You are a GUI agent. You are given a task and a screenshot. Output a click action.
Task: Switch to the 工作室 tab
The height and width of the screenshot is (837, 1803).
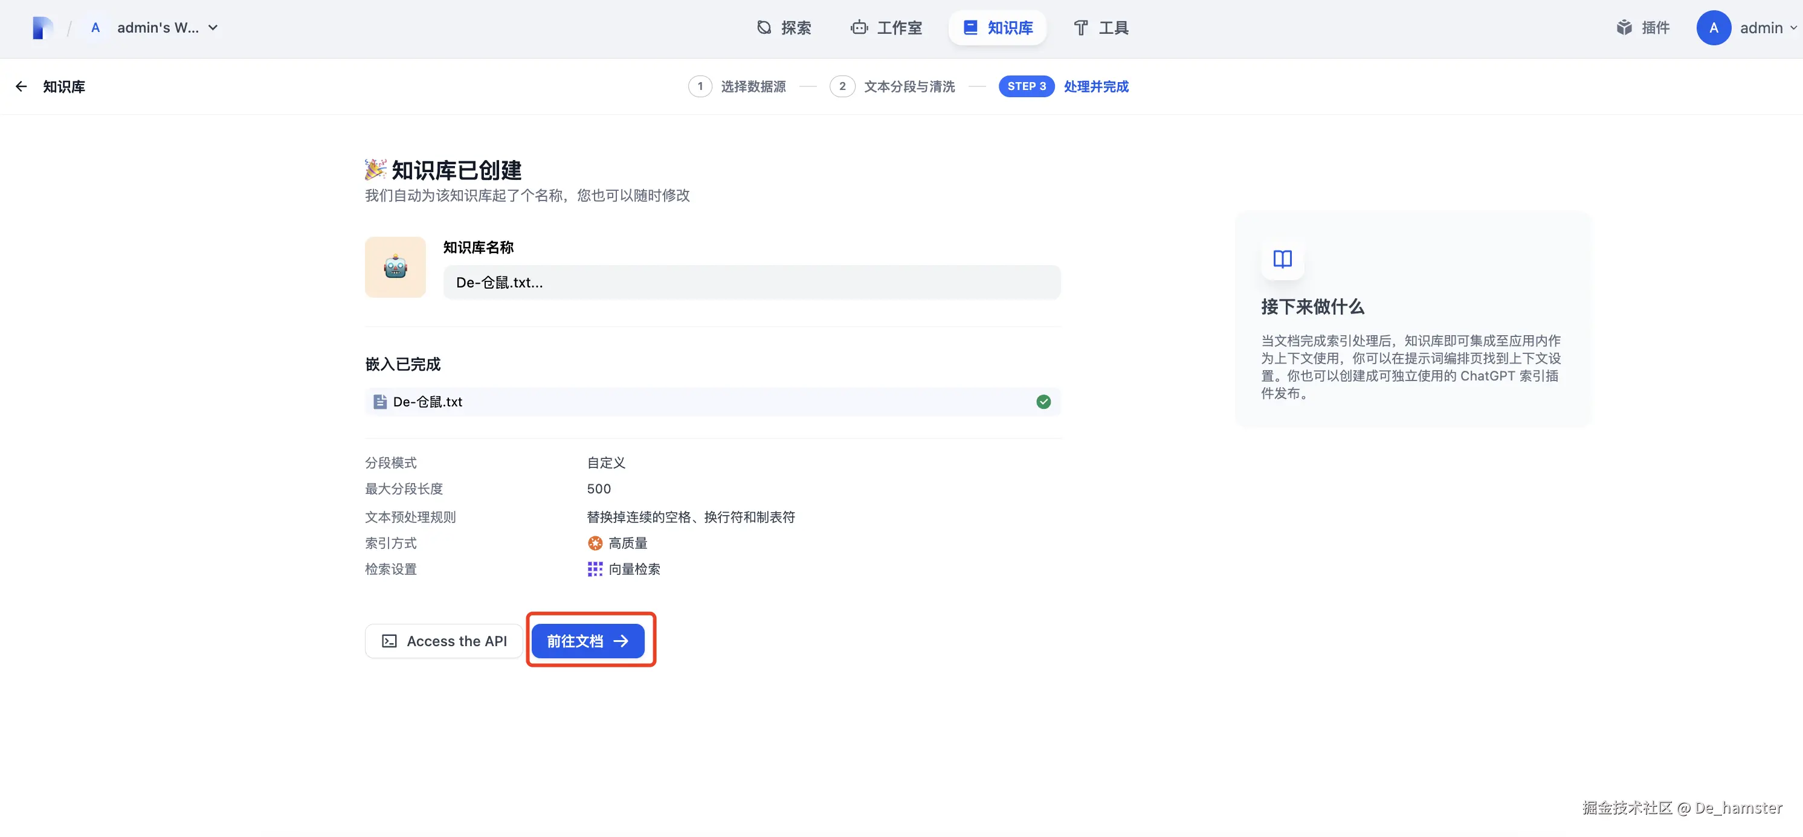tap(887, 28)
